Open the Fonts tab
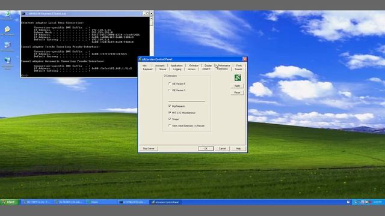 [x=239, y=65]
